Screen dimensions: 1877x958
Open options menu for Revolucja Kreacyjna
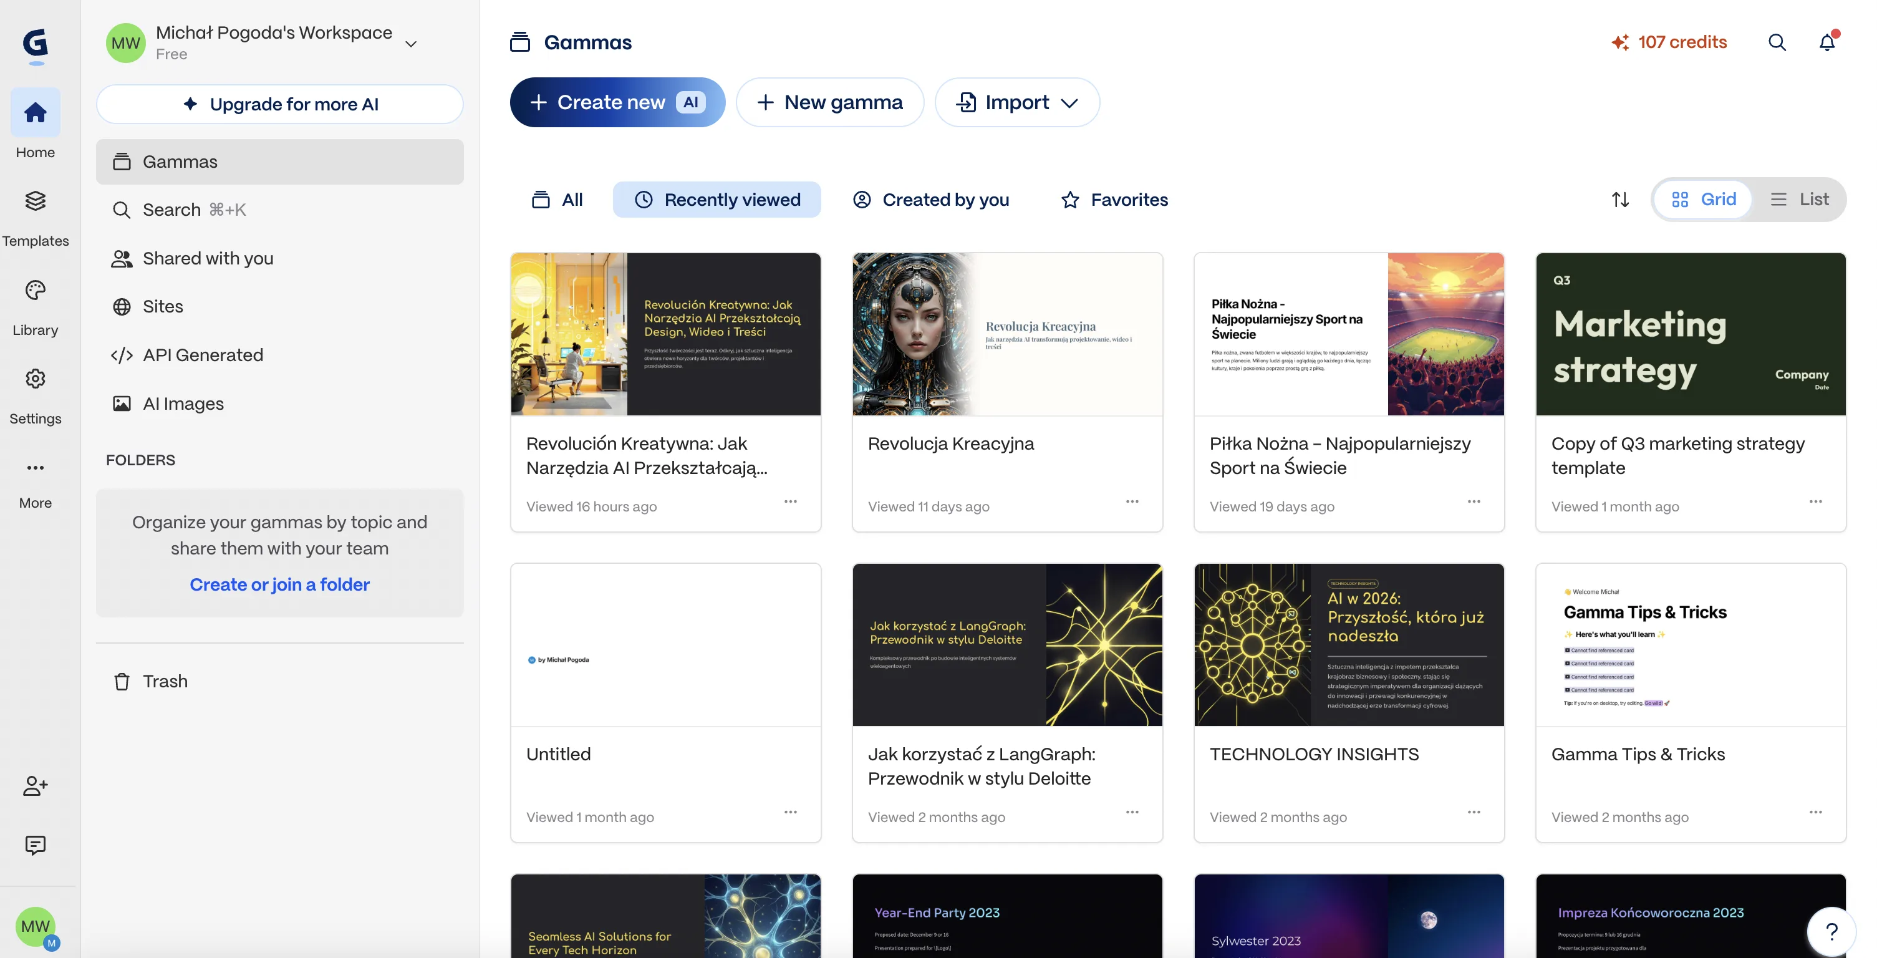(1132, 501)
